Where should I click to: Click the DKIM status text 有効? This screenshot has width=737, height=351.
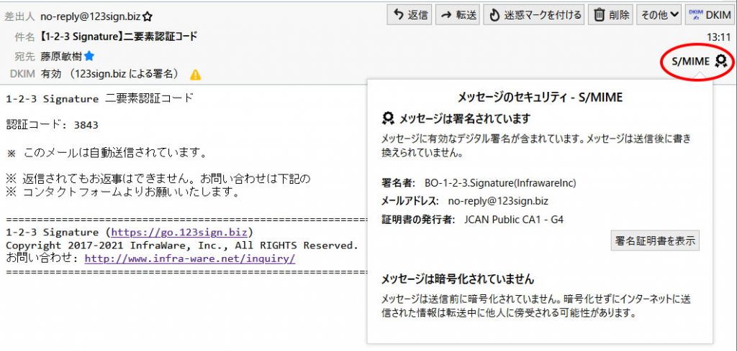(50, 74)
